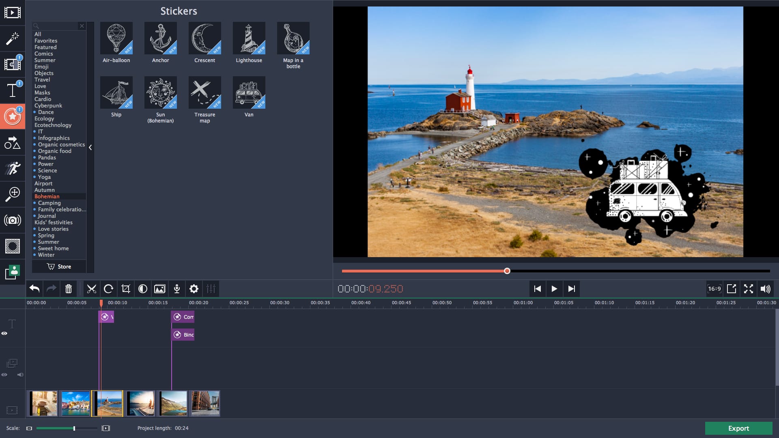Image resolution: width=779 pixels, height=438 pixels.
Task: Open the Titles panel in the sidebar
Action: coord(13,90)
